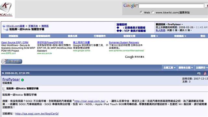Open the new posts navbar item
208x117 pixels.
click(x=129, y=36)
